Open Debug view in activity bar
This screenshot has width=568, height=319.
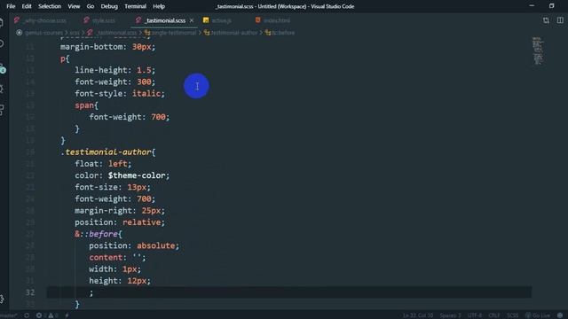(x=2, y=89)
